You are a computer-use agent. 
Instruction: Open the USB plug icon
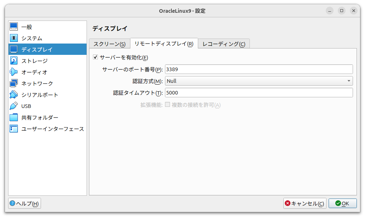coord(13,106)
